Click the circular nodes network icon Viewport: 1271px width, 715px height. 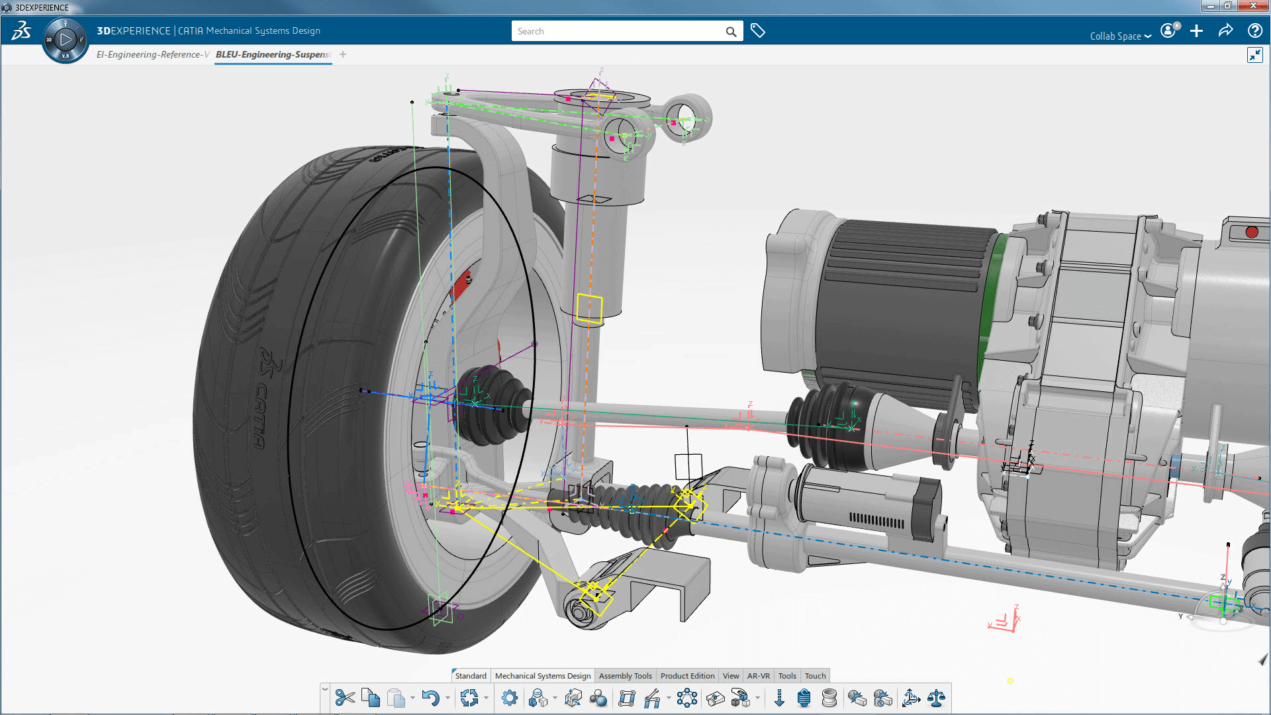(687, 698)
